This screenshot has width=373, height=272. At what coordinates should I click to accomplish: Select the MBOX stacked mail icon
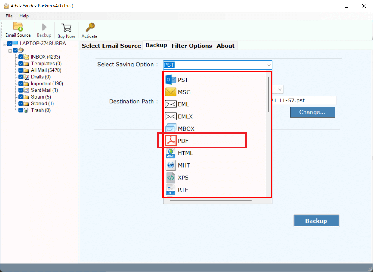click(171, 128)
